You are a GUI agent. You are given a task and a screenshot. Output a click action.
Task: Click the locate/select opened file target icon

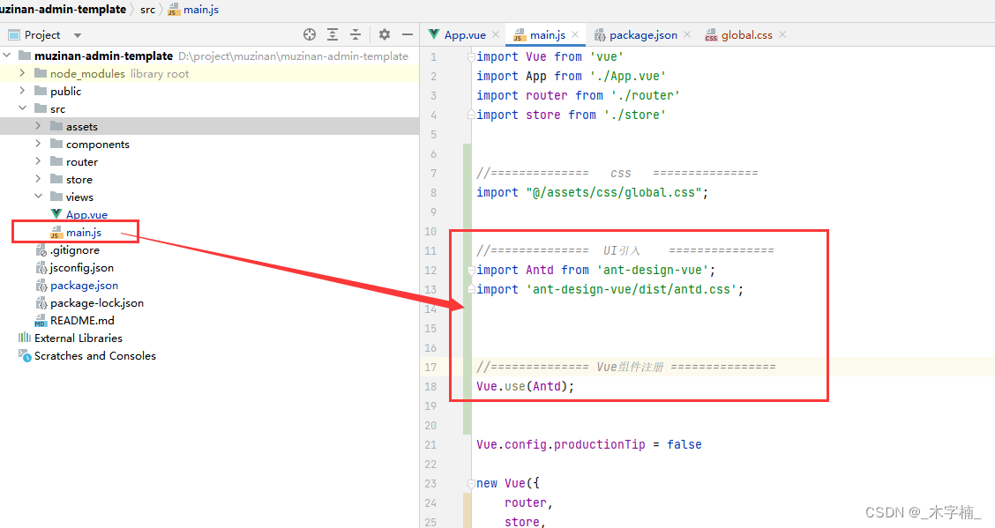310,35
